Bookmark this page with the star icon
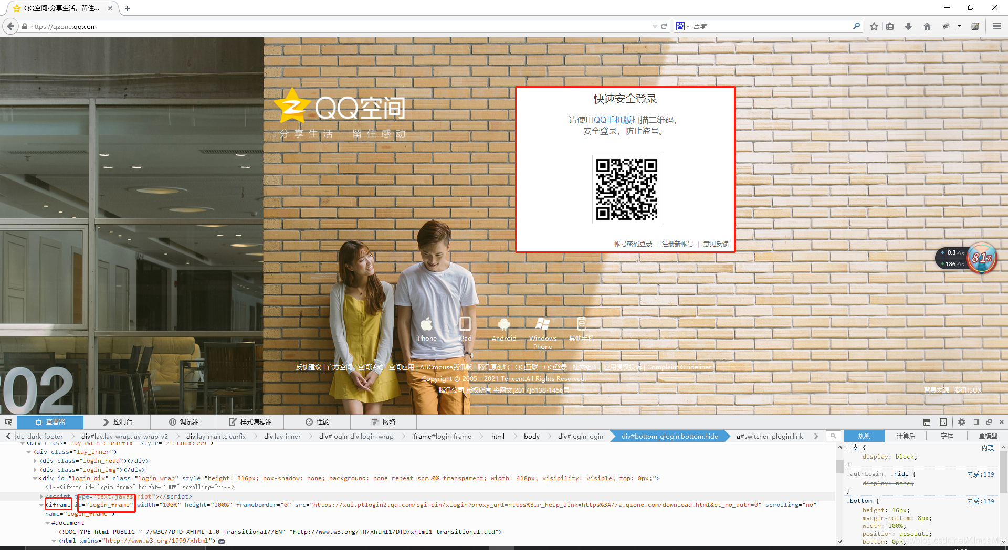 click(x=874, y=26)
